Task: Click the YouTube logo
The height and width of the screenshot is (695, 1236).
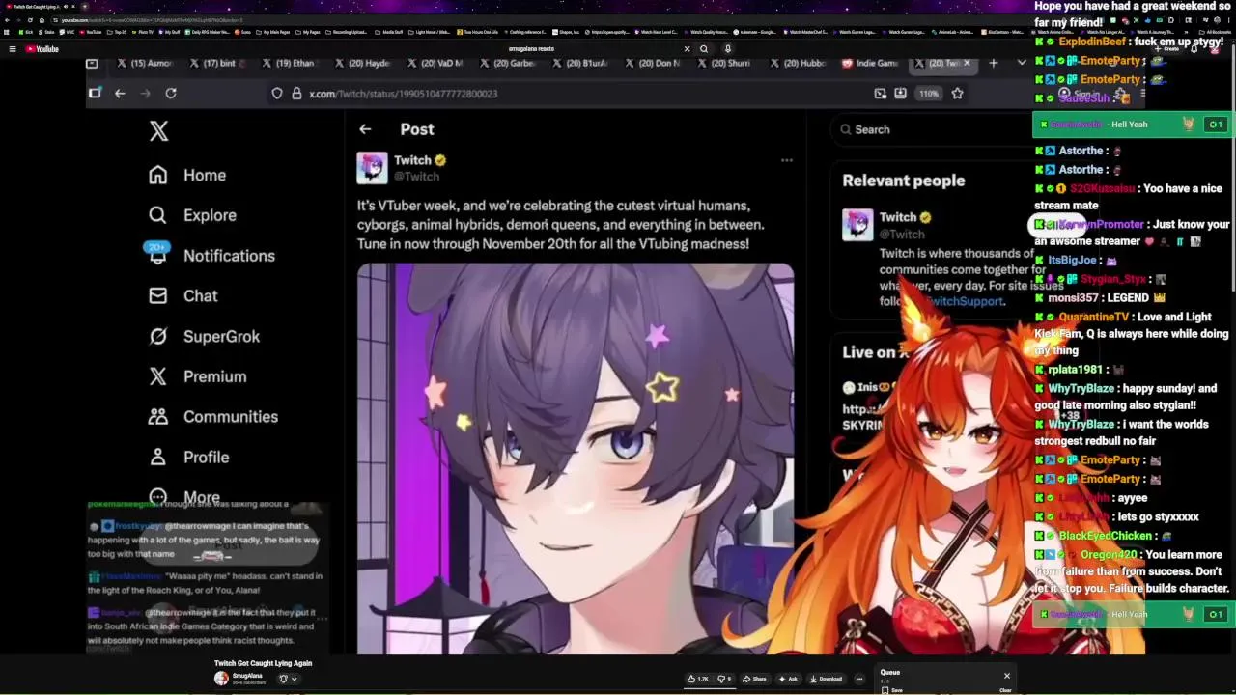Action: [x=42, y=49]
